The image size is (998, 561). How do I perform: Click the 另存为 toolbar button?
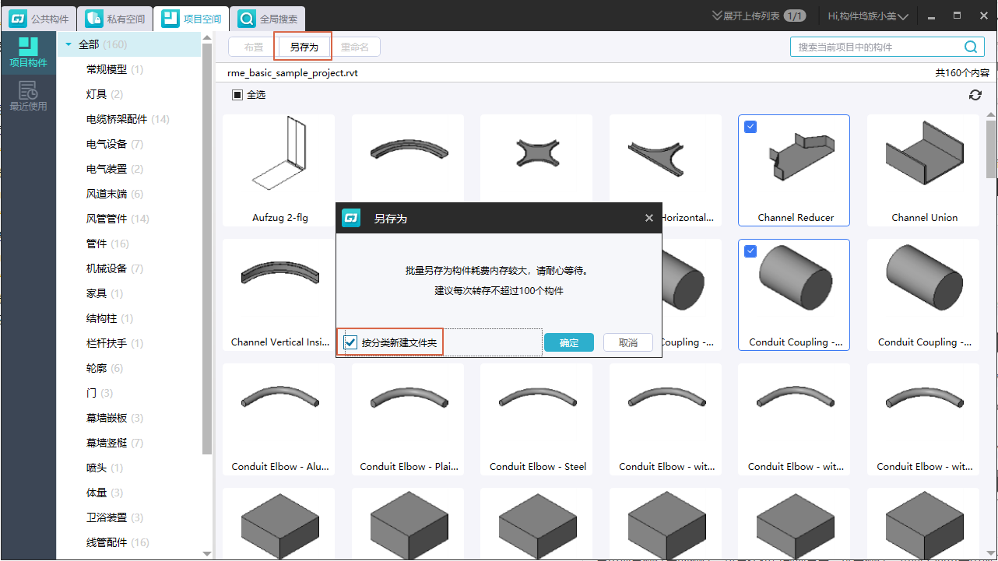coord(304,47)
